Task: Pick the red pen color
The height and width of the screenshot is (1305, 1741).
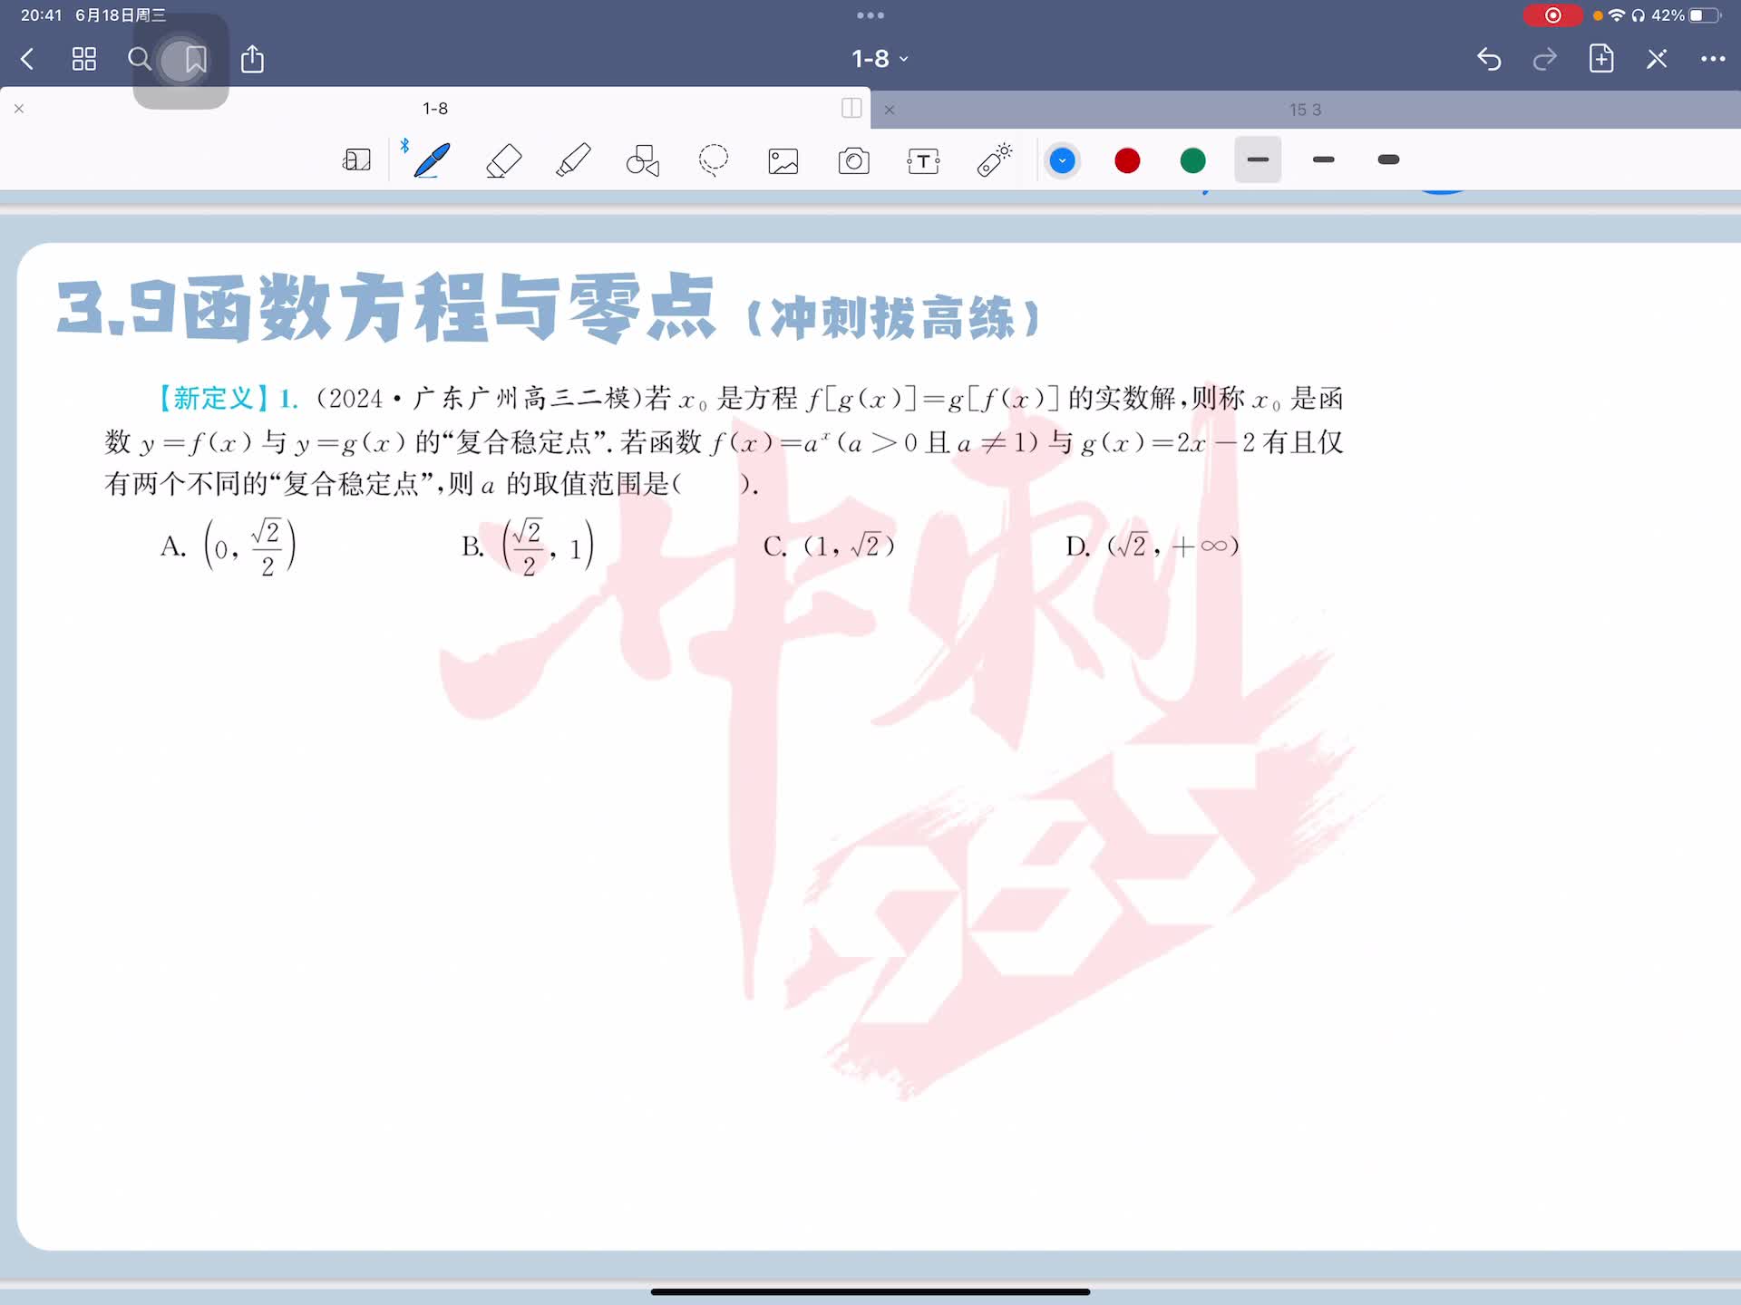Action: click(x=1127, y=160)
